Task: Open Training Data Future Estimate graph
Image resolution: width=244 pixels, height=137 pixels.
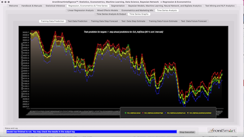Action: point(163,21)
